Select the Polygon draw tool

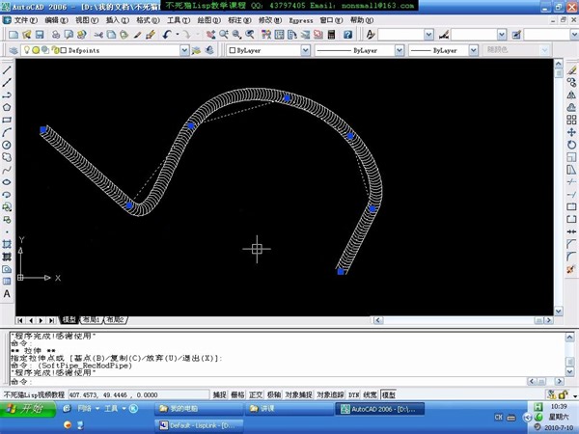tap(7, 107)
